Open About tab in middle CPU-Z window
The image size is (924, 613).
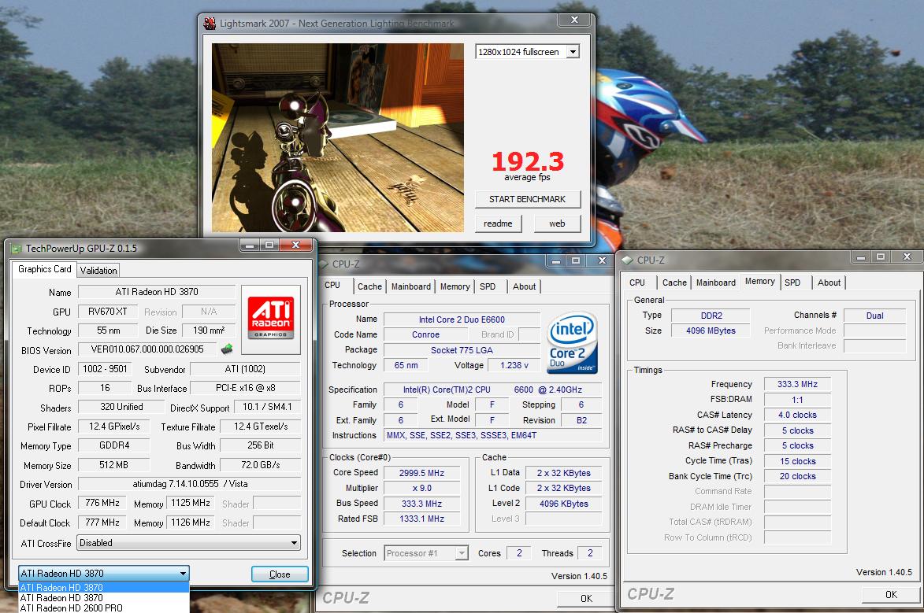(524, 286)
